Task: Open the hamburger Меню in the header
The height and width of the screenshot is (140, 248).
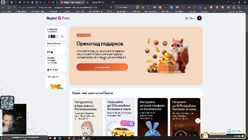Action: point(190,18)
